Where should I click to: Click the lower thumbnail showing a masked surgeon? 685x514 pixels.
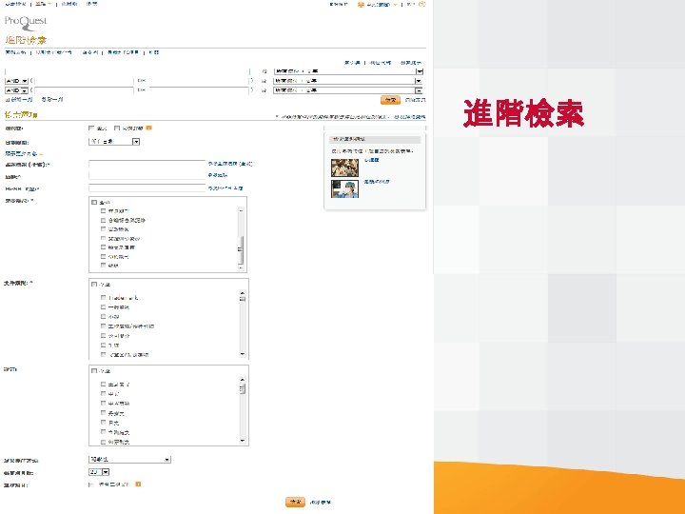[x=344, y=188]
